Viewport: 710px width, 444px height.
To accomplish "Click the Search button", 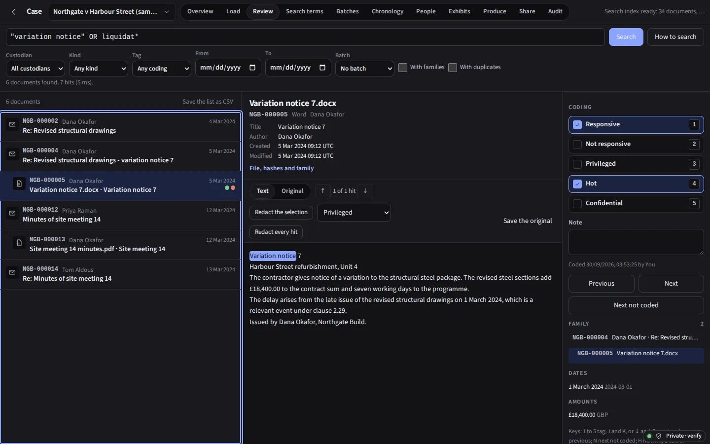I will 626,37.
